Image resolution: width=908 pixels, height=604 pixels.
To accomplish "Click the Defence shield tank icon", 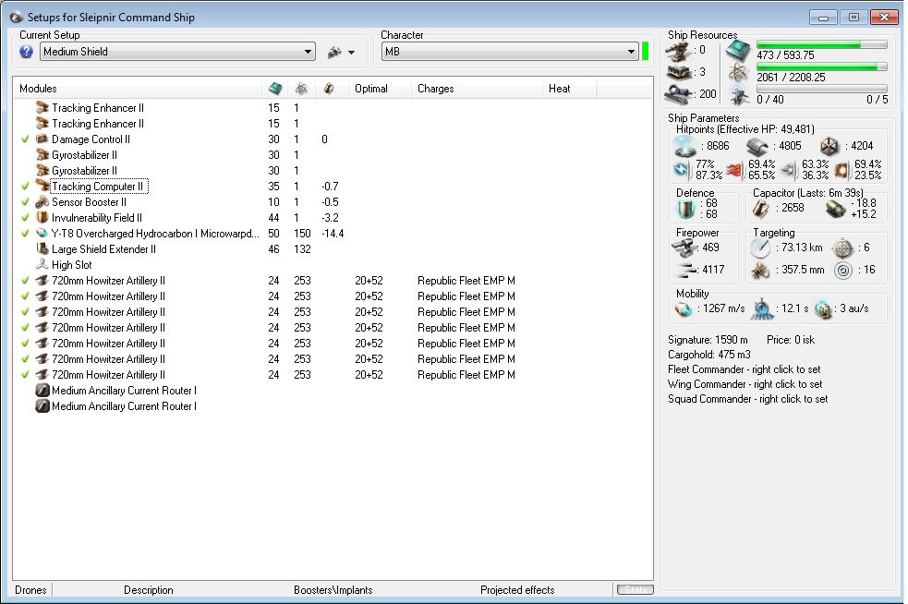I will coord(685,209).
